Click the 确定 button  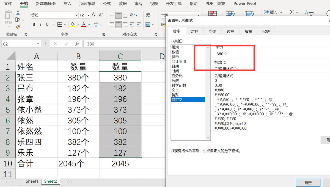point(308,183)
